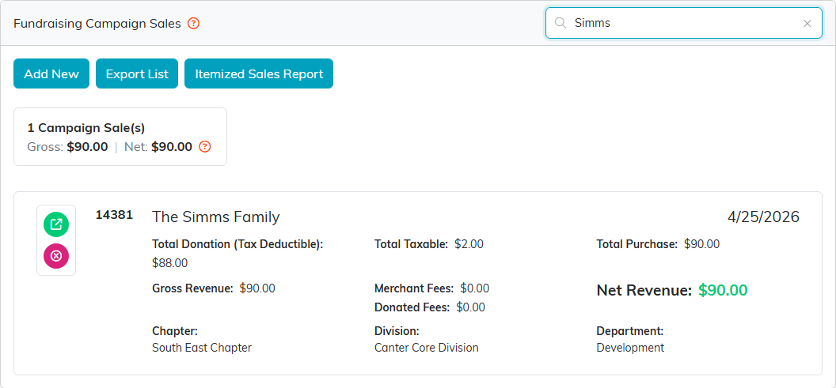
Task: Click South East Chapter text
Action: (x=202, y=348)
